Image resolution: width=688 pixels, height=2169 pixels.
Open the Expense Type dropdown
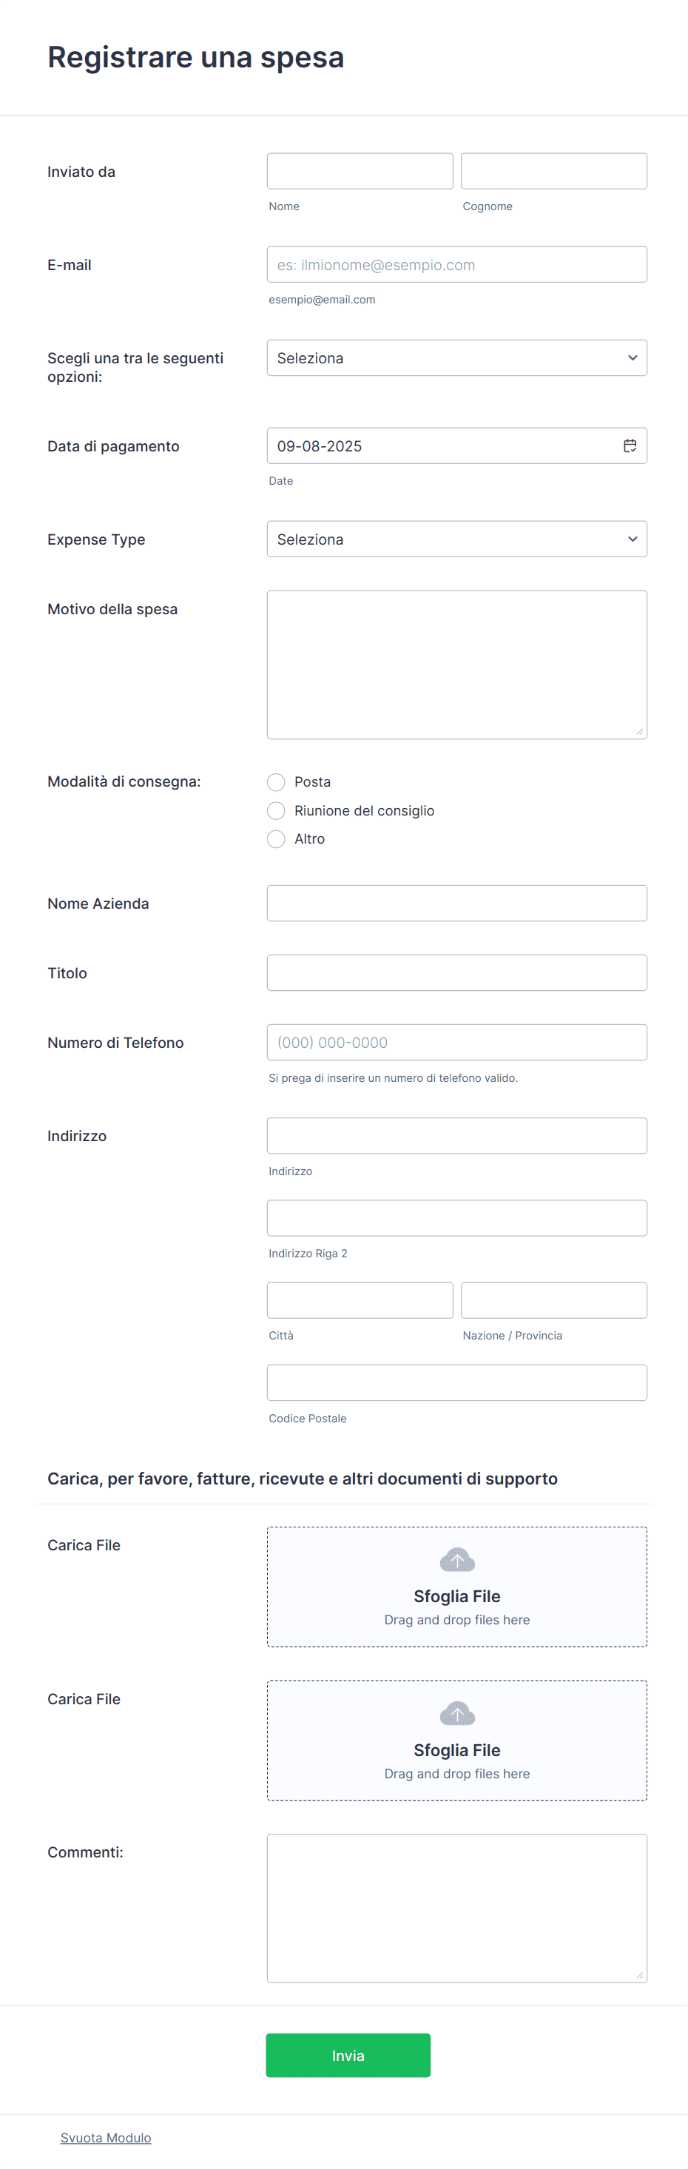(456, 539)
